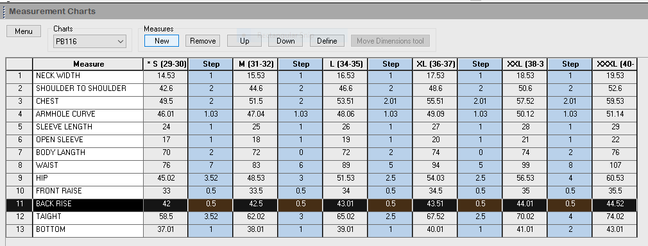648x246 pixels.
Task: Click the XL (36-37) column header
Action: [x=436, y=64]
